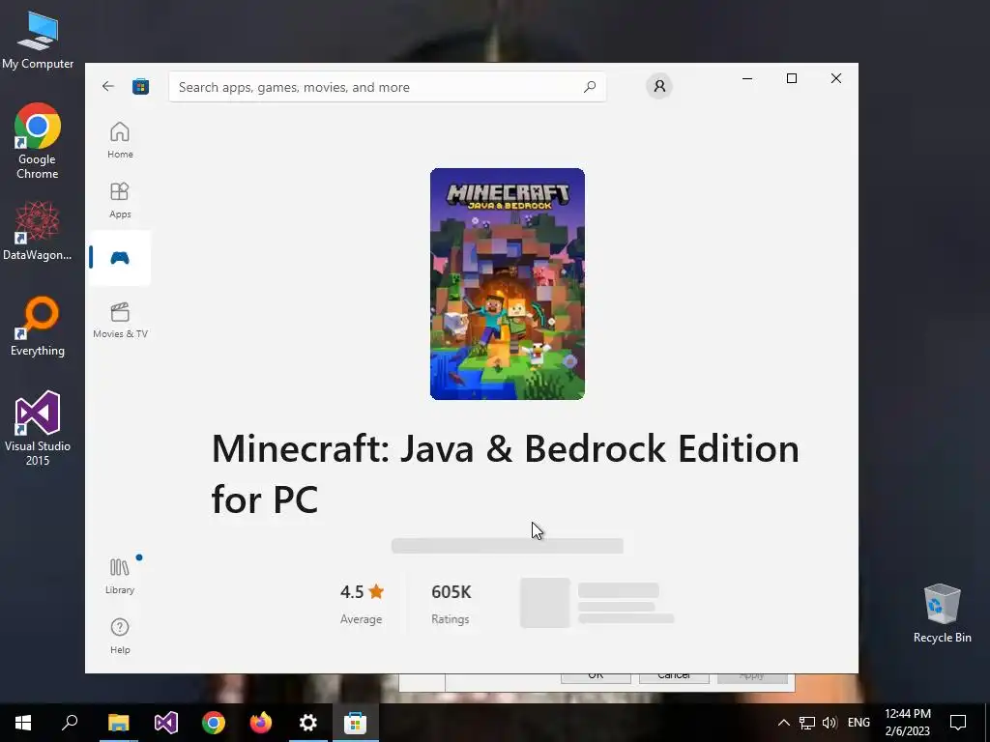
Task: Click the Minecraft Java & Bedrock cover art
Action: [x=507, y=283]
